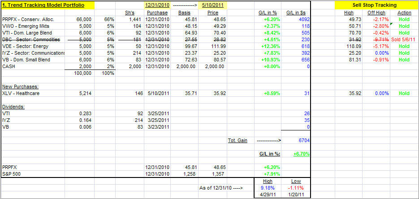Click the 'Sell Stop Tracking' header cell
The height and width of the screenshot is (199, 419).
(376, 5)
